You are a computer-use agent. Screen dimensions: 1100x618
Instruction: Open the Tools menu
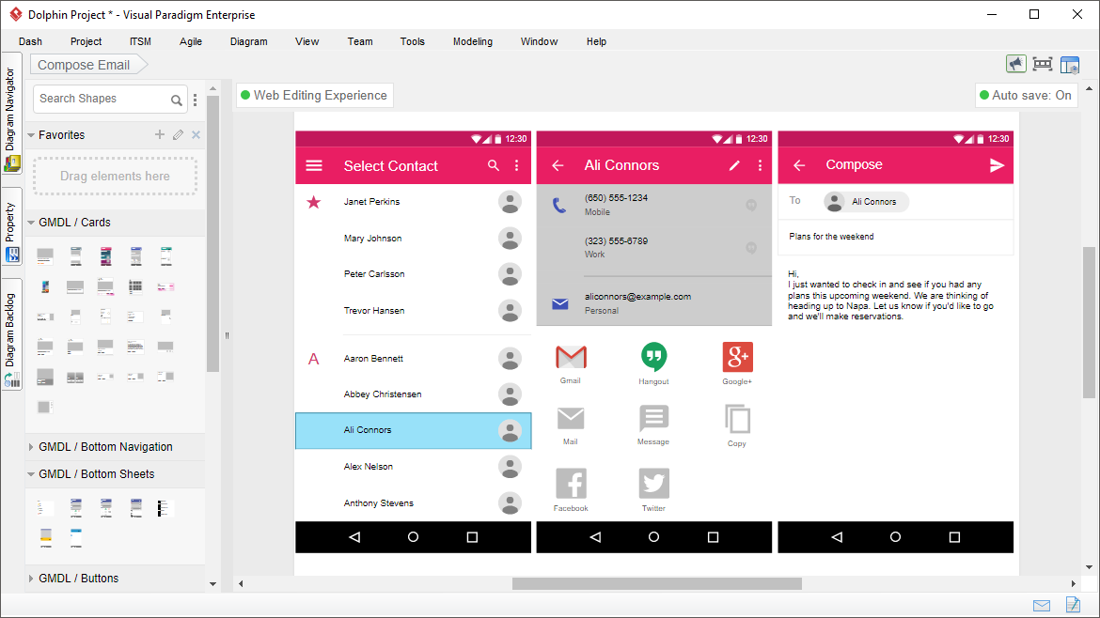413,41
